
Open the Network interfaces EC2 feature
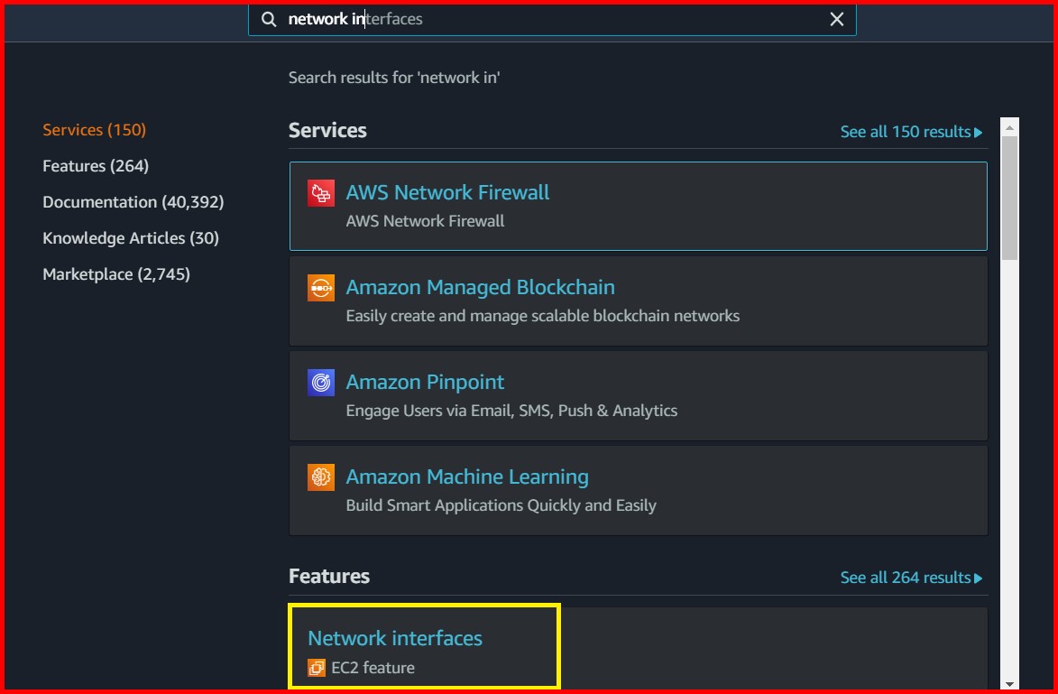click(x=394, y=637)
